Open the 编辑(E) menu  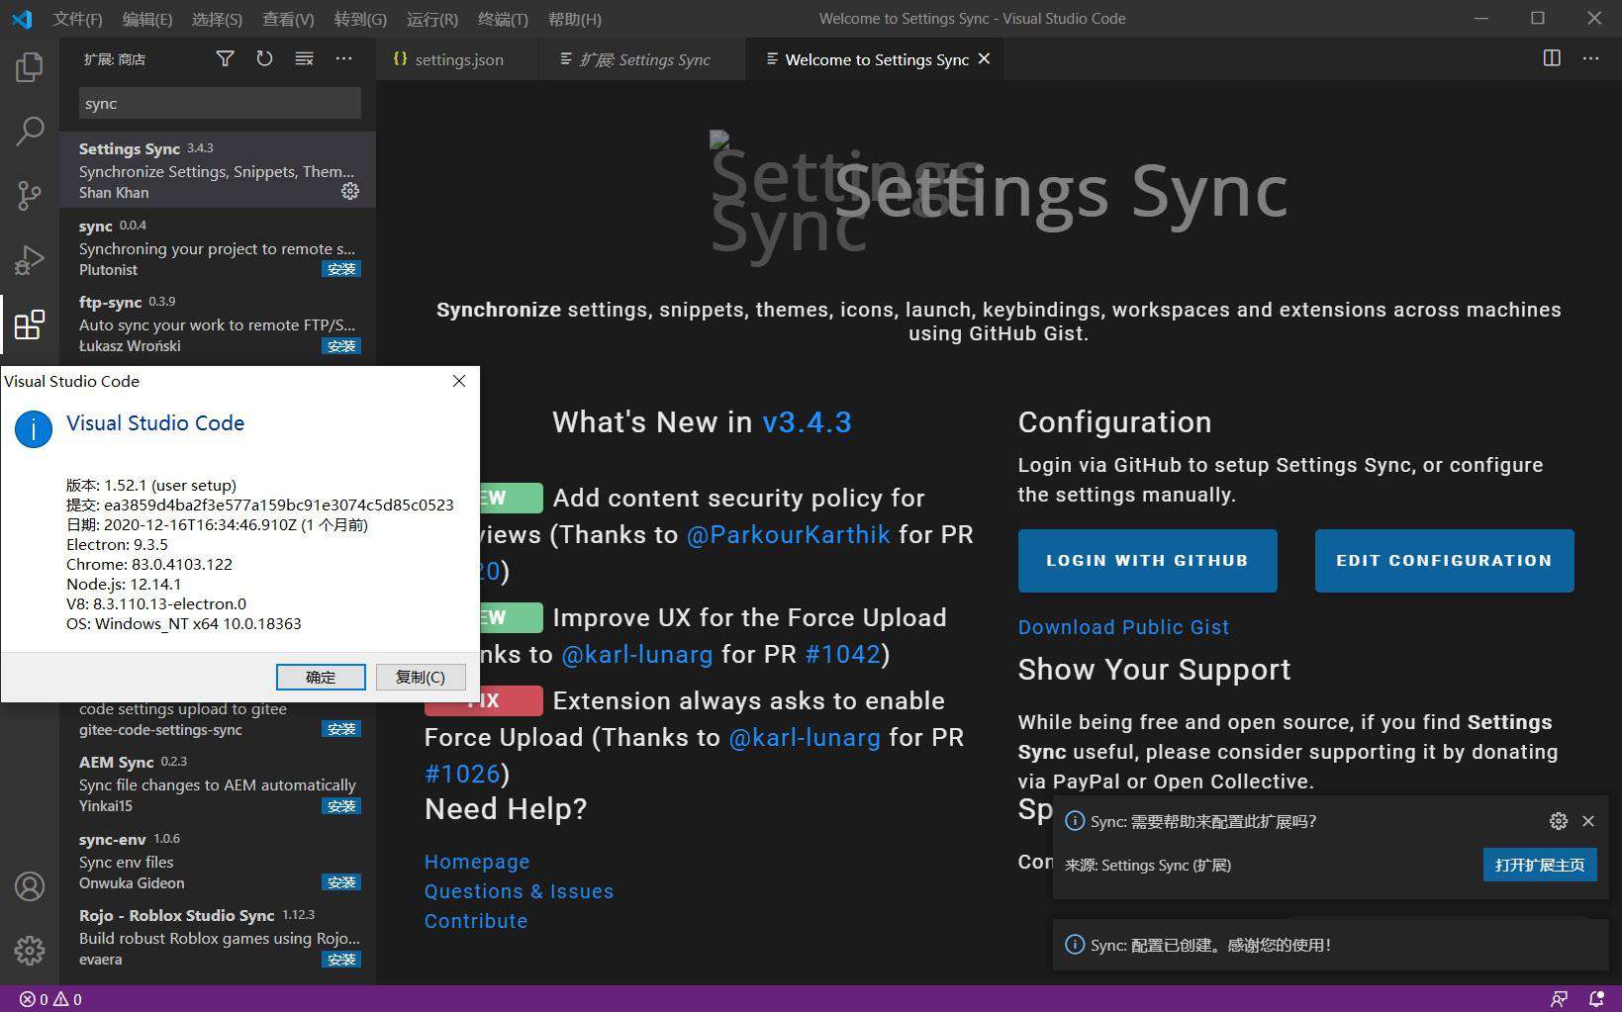pyautogui.click(x=147, y=19)
